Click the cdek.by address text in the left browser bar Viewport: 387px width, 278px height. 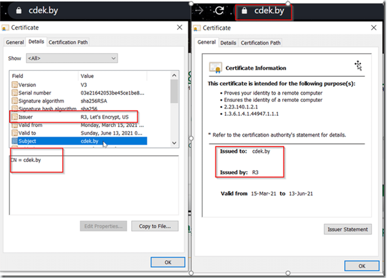(43, 10)
